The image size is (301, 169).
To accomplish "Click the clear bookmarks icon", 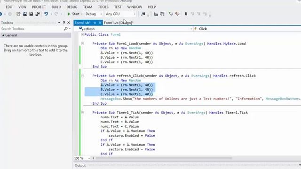I will pyautogui.click(x=205, y=14).
